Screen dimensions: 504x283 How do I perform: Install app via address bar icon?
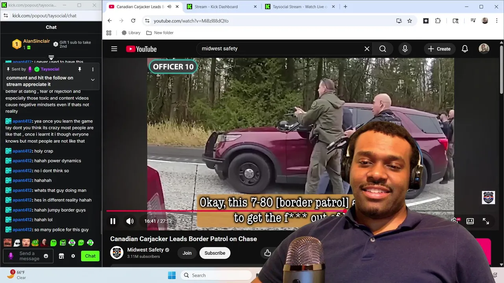pyautogui.click(x=399, y=21)
